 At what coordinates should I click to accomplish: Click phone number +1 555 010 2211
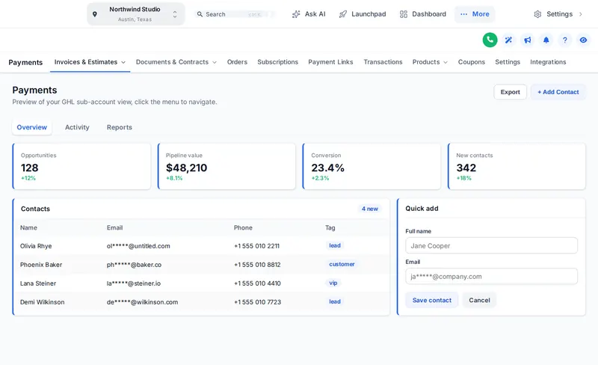click(256, 246)
